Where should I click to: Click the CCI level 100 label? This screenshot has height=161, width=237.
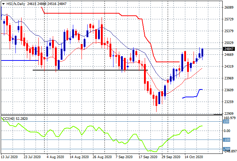coord(226,122)
